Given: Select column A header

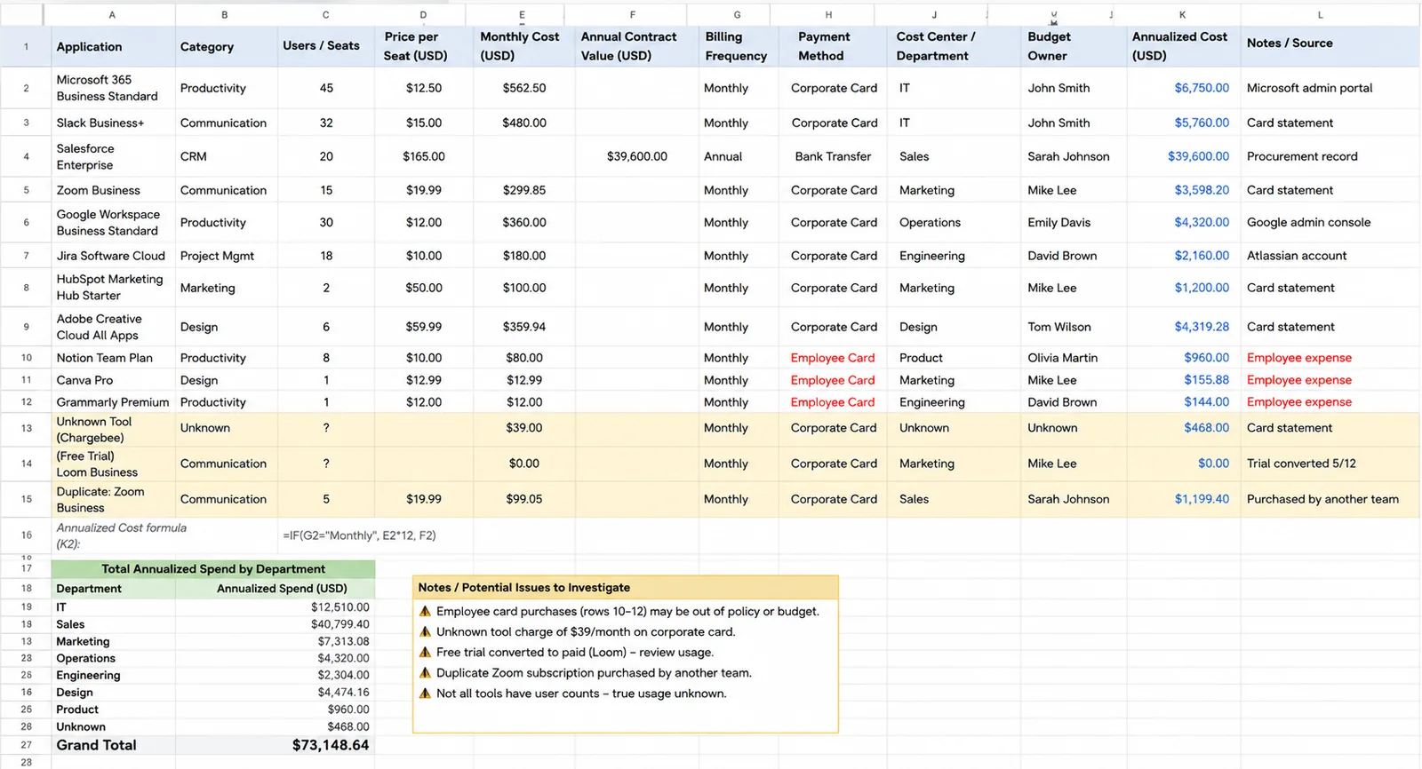Looking at the screenshot, I should coord(112,14).
